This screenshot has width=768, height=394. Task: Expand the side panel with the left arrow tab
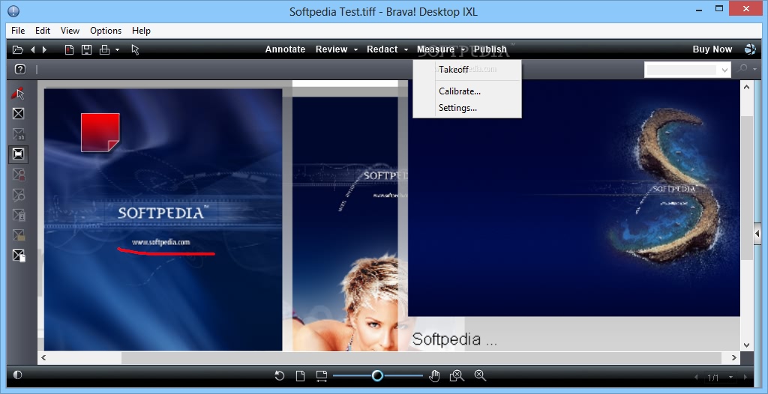(757, 234)
